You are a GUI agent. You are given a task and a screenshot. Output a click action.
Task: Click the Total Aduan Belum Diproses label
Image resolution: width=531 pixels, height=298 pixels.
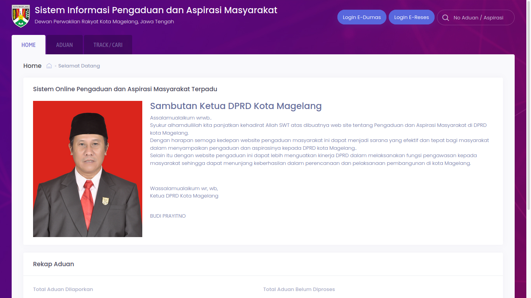[299, 289]
